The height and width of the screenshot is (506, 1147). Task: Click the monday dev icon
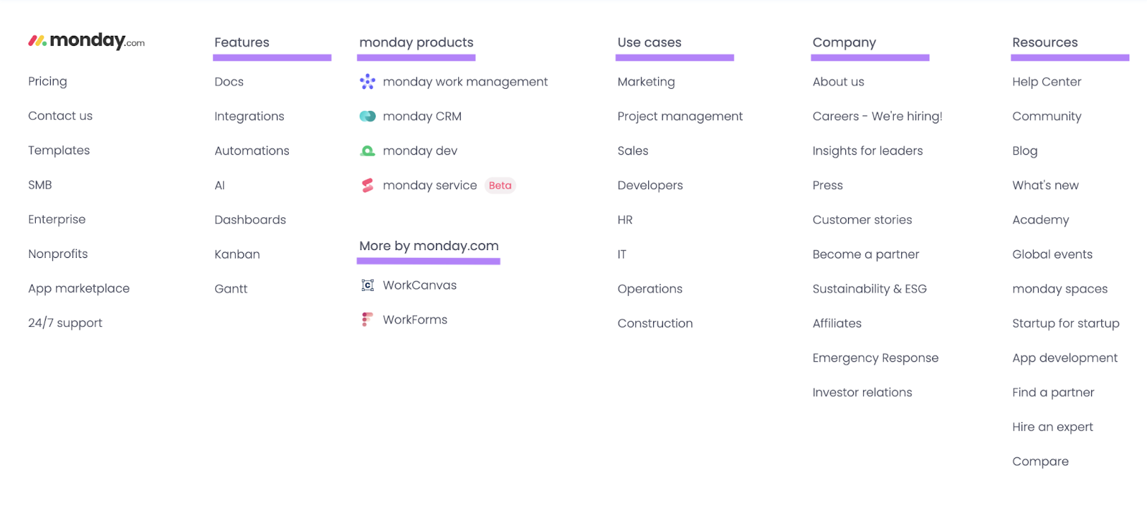[x=366, y=151]
